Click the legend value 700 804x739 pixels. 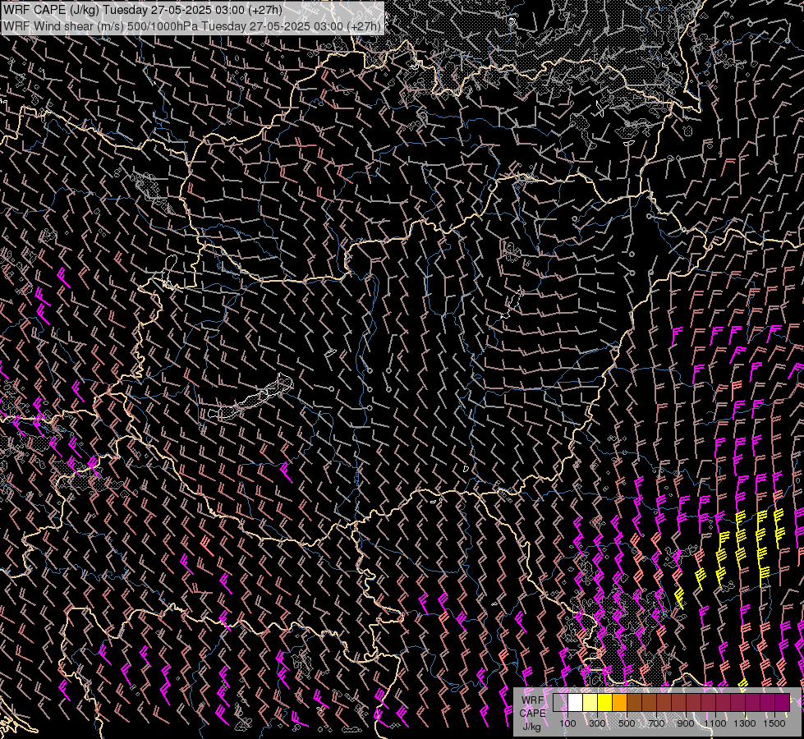(x=656, y=723)
